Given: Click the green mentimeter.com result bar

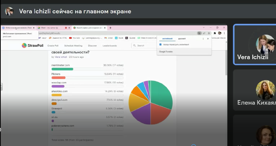Looking at the screenshot, I should point(62,69).
